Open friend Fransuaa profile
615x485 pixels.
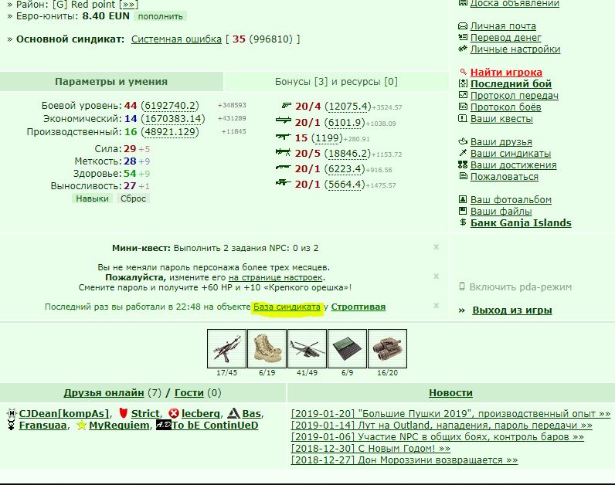pos(42,426)
